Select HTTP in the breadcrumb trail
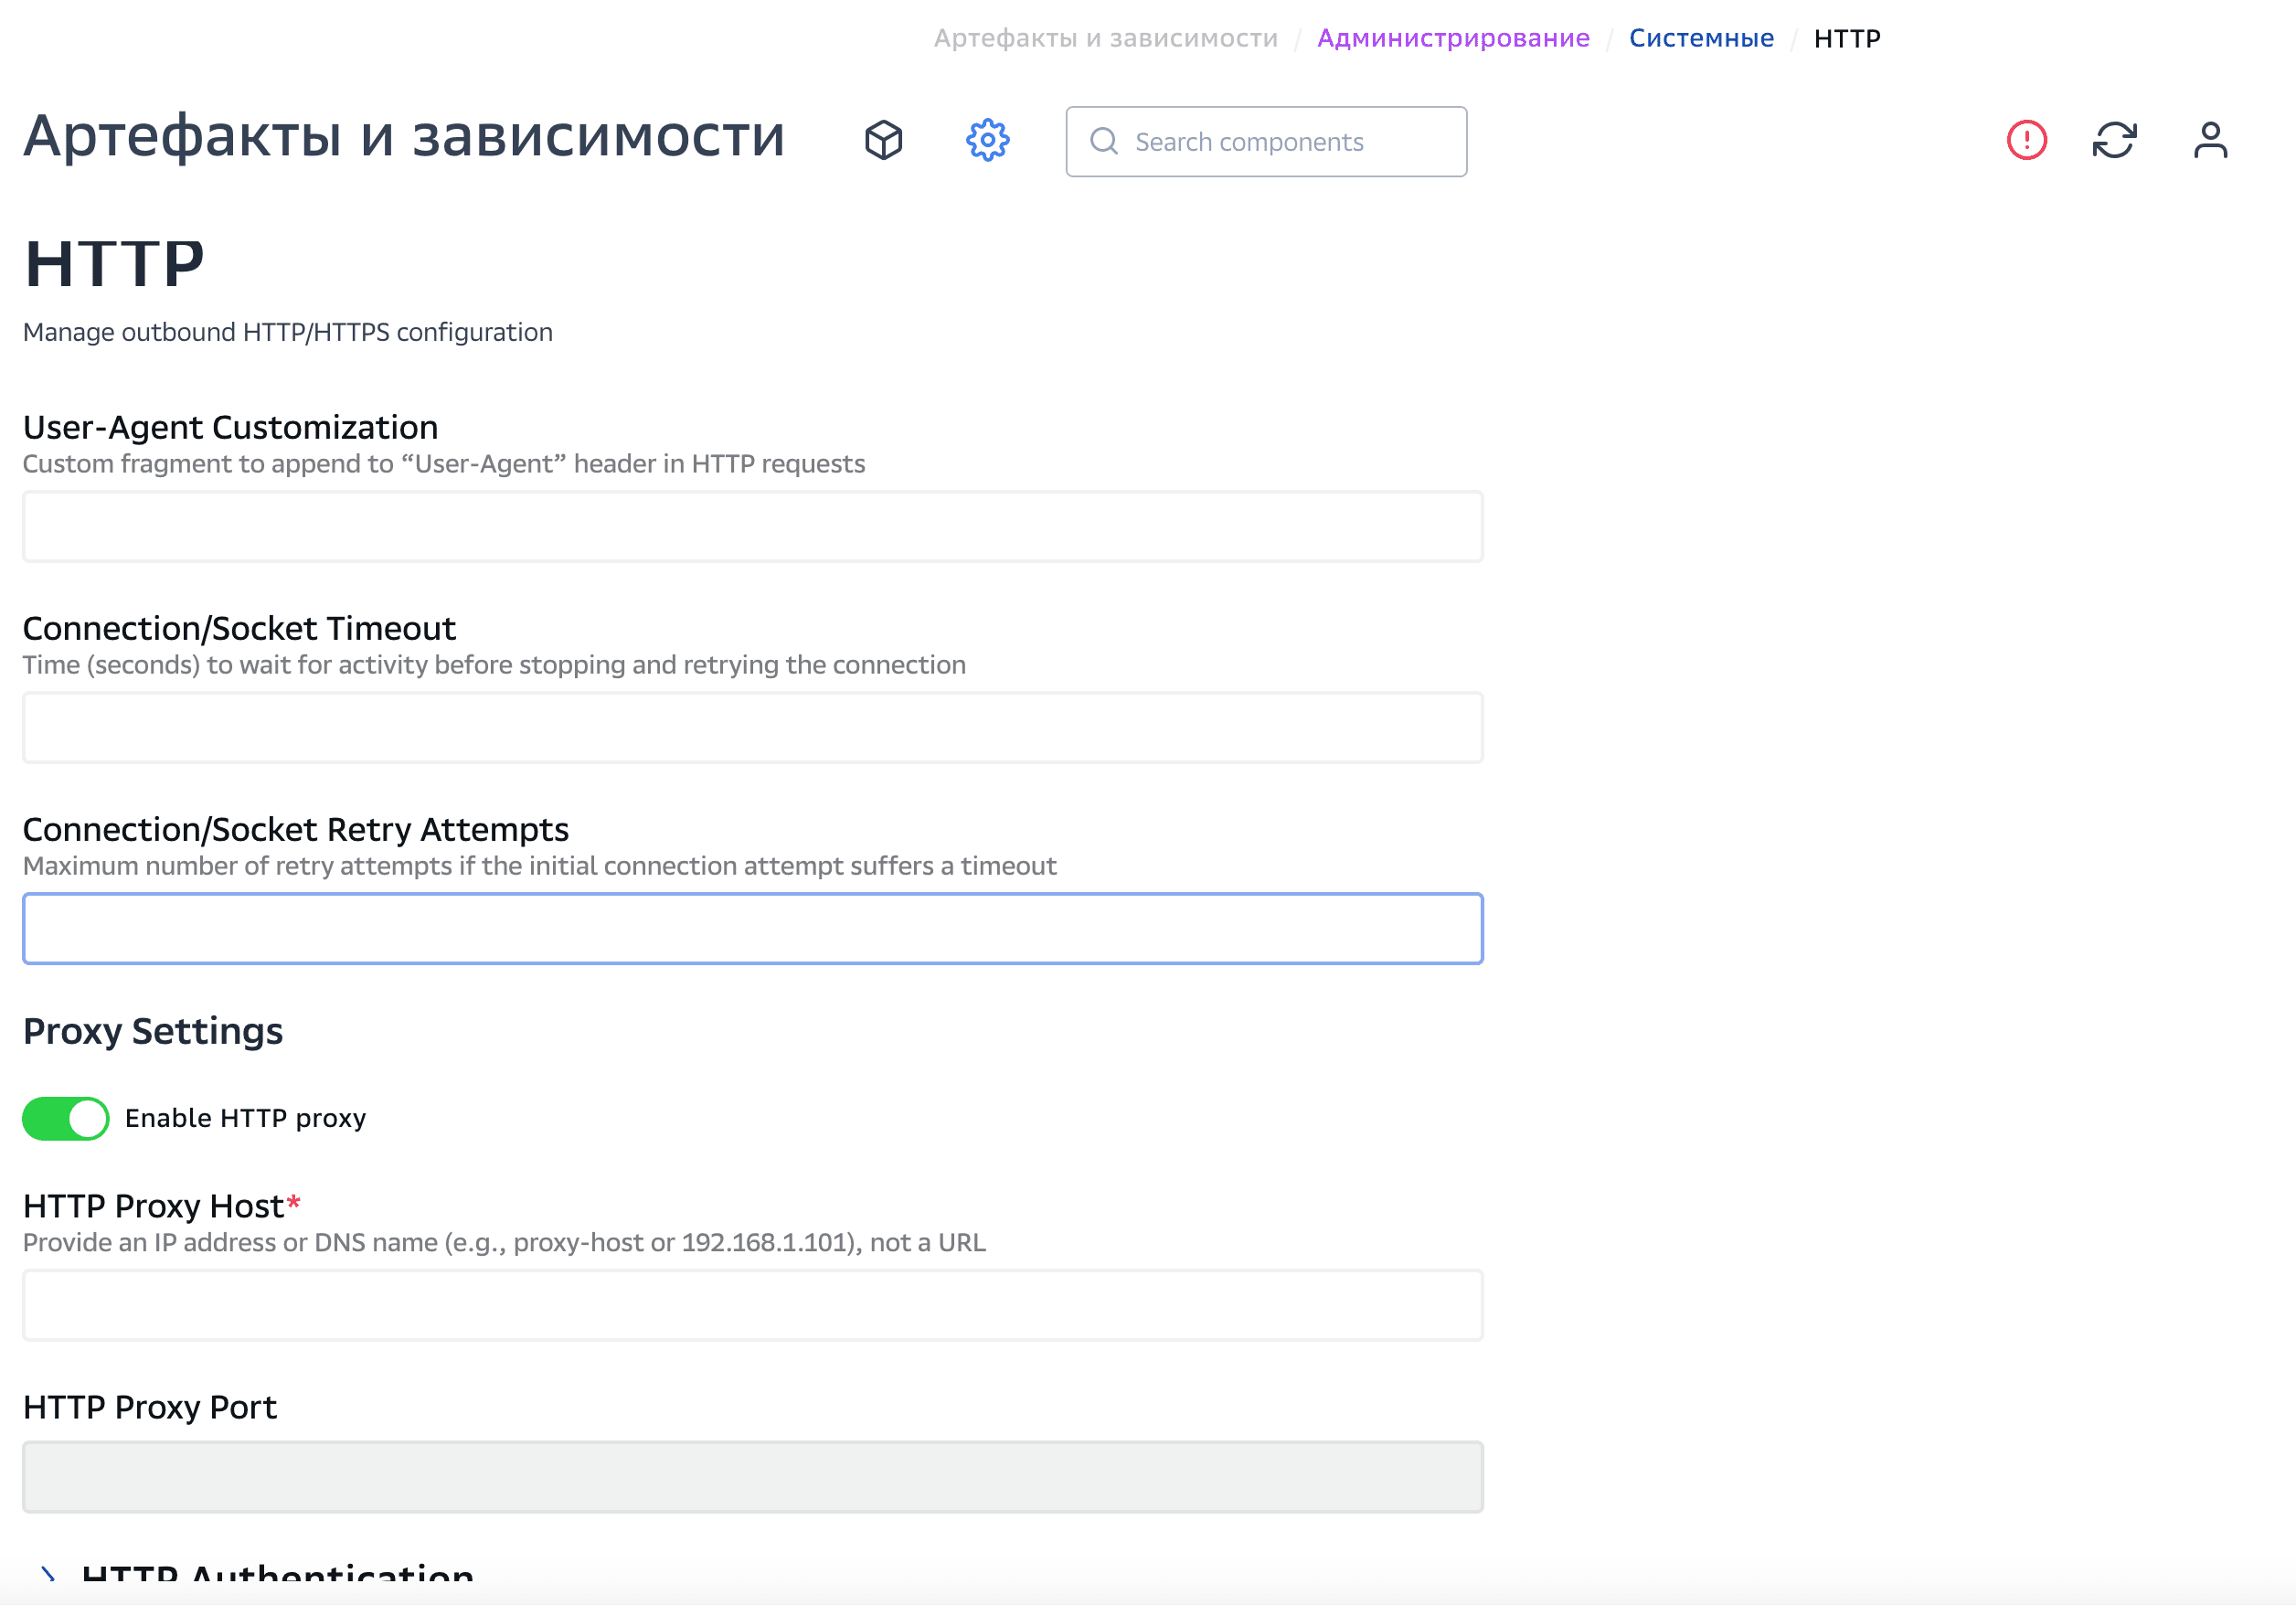 pyautogui.click(x=1847, y=38)
